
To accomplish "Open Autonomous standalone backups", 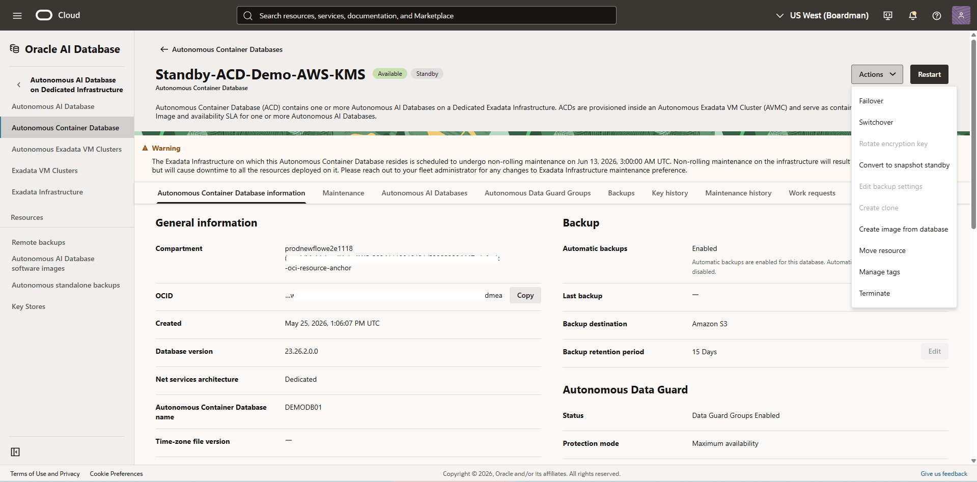I will click(66, 285).
